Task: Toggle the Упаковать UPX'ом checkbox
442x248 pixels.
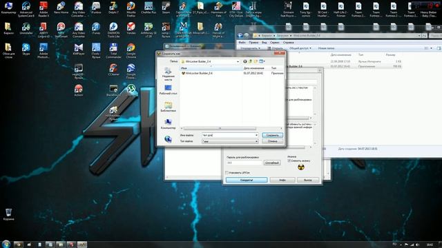Action: (x=227, y=173)
